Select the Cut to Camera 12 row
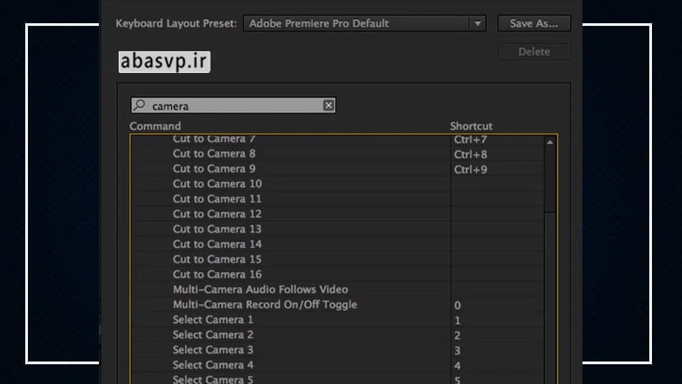This screenshot has height=384, width=682. [x=291, y=214]
